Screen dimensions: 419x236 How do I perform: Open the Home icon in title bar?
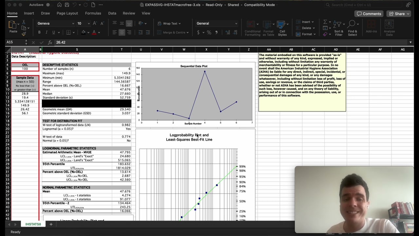pos(59,5)
